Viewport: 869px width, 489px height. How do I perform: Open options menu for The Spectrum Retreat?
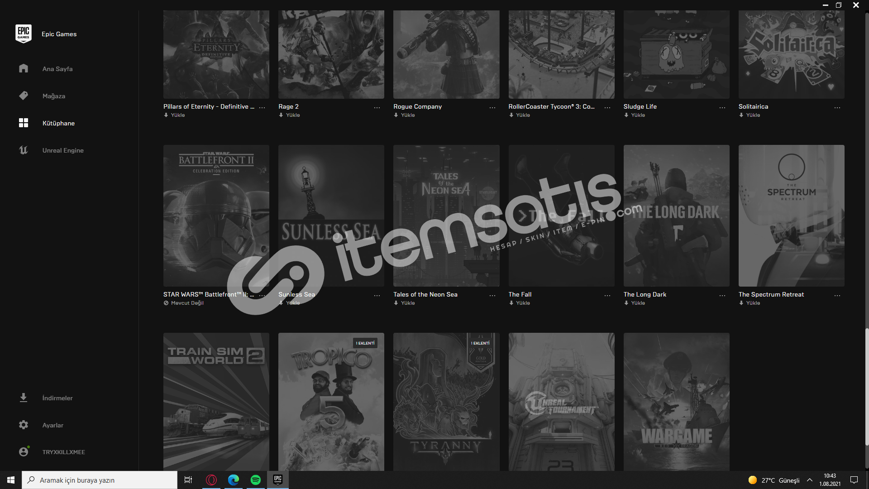point(837,295)
